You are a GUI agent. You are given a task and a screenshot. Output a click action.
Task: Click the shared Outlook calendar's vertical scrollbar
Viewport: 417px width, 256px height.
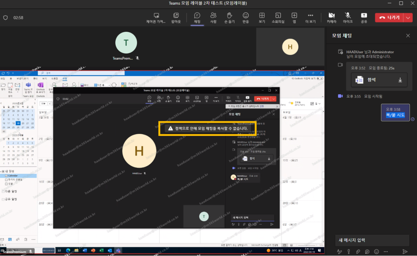click(x=323, y=175)
